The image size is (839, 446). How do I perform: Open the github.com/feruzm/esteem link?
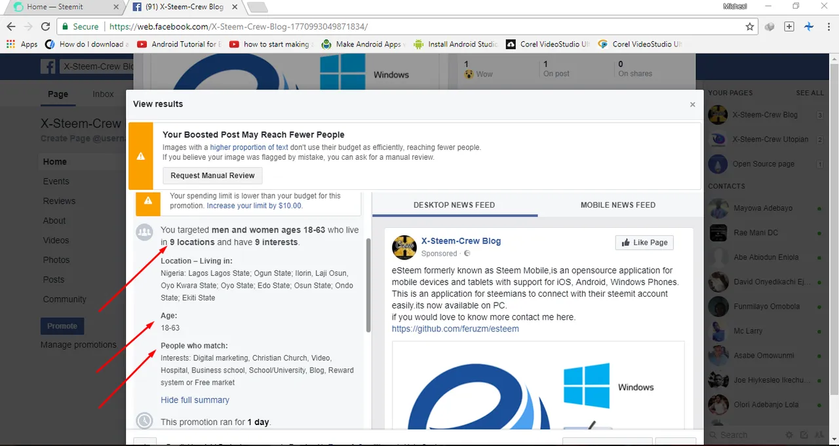[455, 329]
